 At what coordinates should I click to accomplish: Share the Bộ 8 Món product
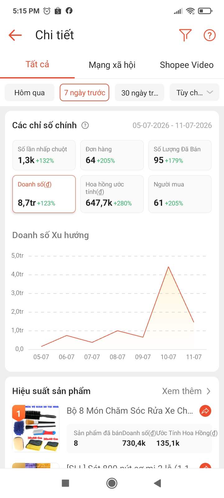coord(205,411)
